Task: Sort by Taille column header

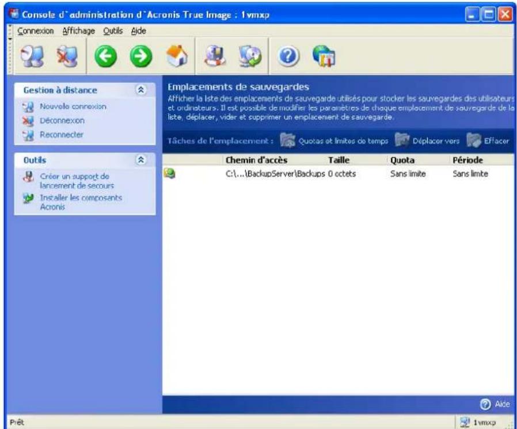Action: point(339,160)
